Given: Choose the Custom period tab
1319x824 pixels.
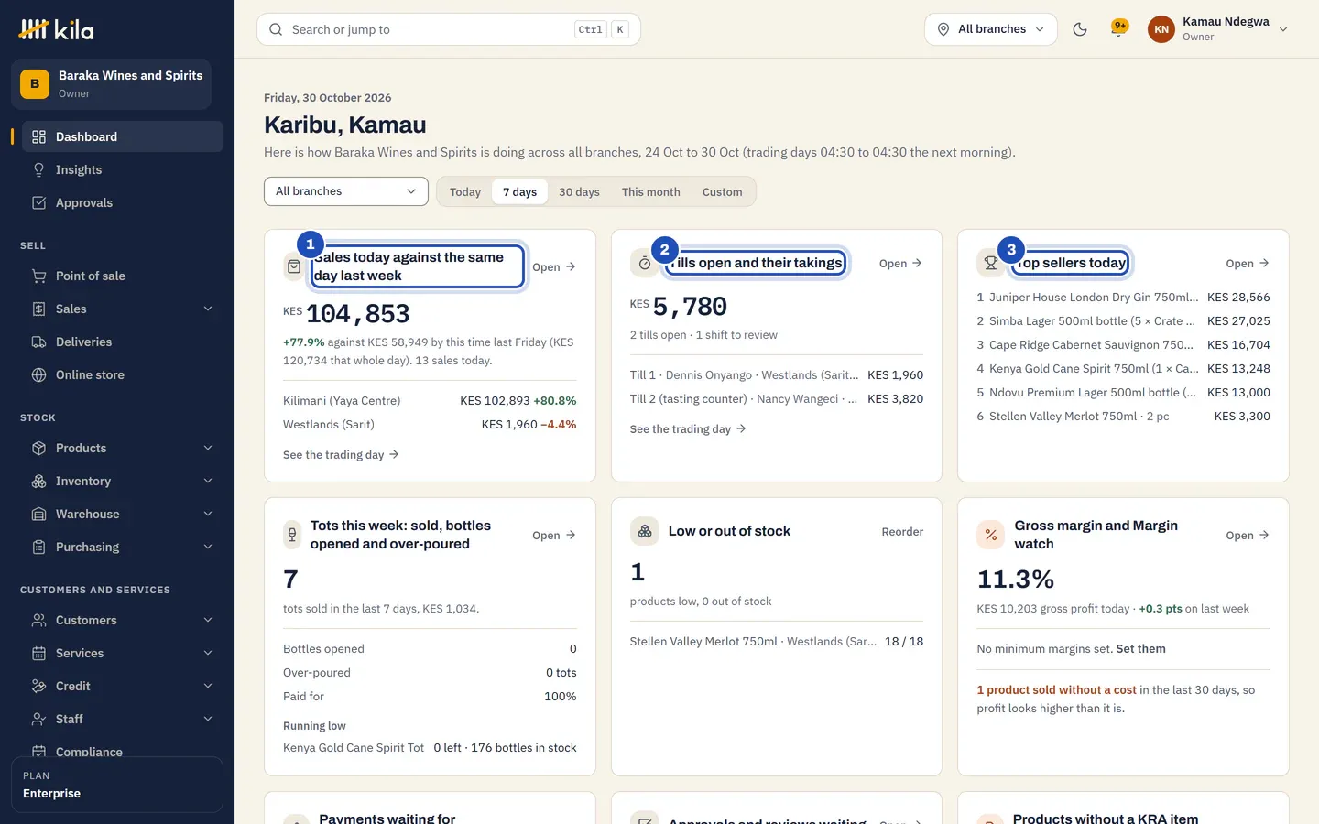Looking at the screenshot, I should click(x=723, y=191).
